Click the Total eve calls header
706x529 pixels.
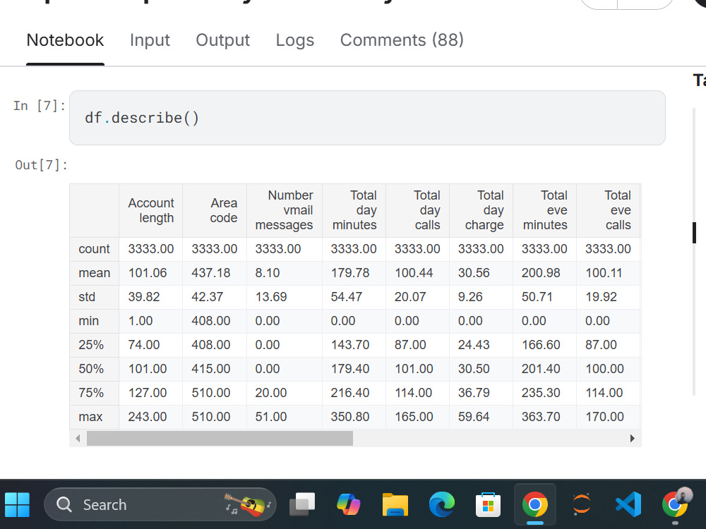point(609,210)
